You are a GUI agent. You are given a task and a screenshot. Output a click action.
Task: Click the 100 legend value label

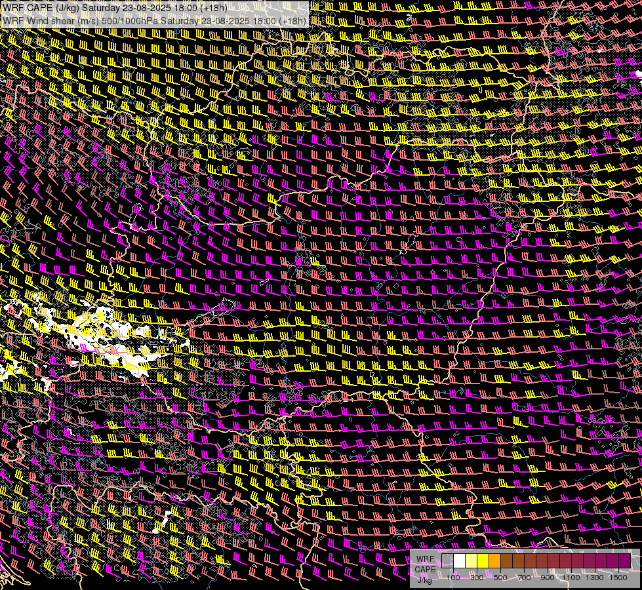[x=453, y=578]
